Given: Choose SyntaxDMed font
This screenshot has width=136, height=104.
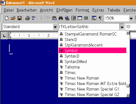Looking at the screenshot, I should click(x=93, y=62).
